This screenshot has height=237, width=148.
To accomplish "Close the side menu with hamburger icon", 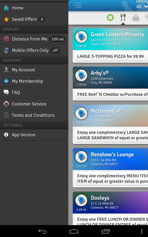I will tap(78, 5).
